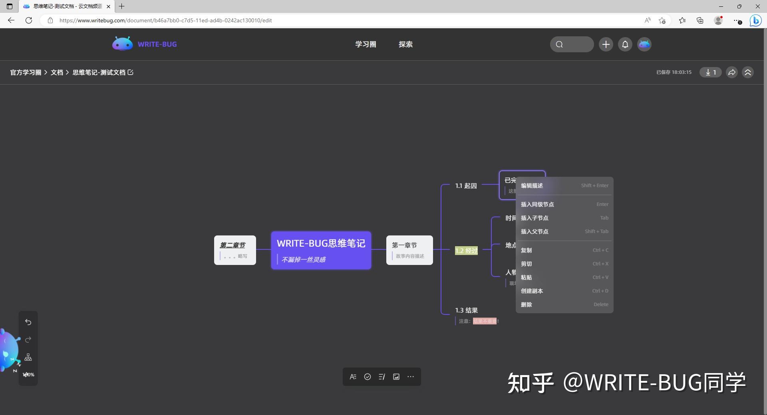
Task: Click the plus icon to create new content
Action: click(x=606, y=44)
